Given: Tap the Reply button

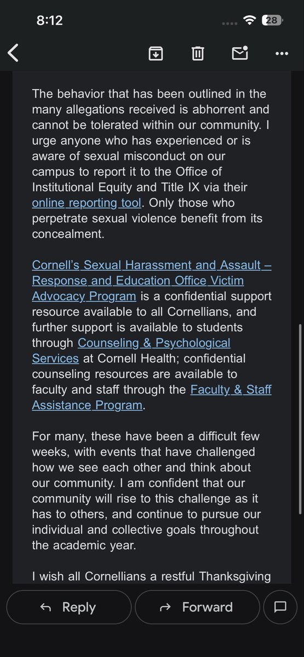Looking at the screenshot, I should (x=68, y=607).
